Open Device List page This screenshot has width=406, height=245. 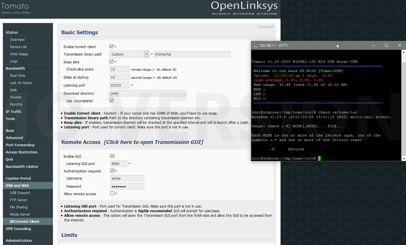pos(28,47)
